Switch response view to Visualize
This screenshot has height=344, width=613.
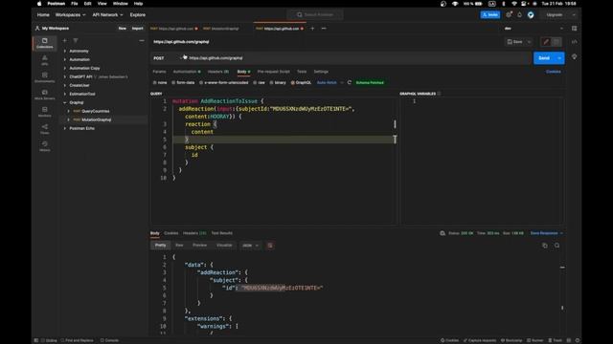(224, 246)
